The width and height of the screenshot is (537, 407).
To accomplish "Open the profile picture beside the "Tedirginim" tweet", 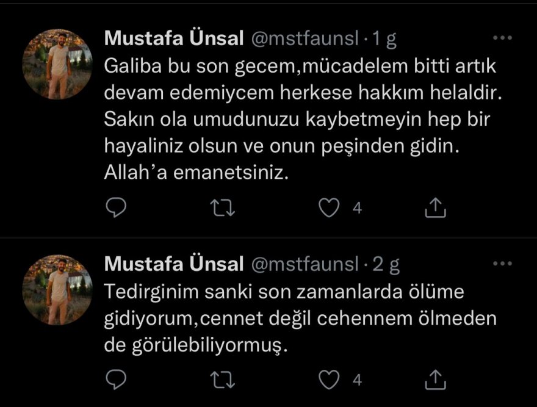I will click(57, 289).
